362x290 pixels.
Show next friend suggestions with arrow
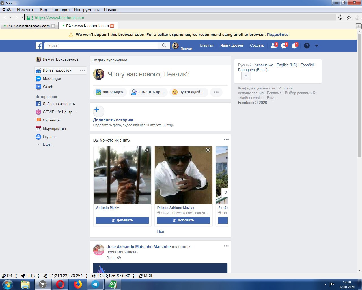pyautogui.click(x=225, y=192)
